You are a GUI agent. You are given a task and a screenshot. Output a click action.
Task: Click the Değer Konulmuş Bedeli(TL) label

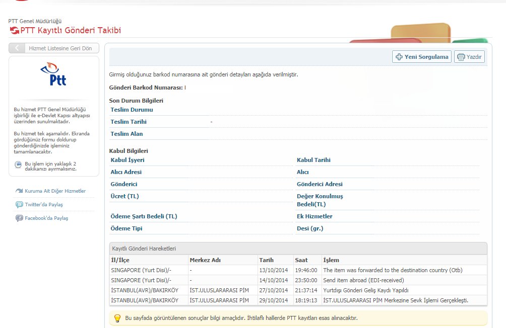click(x=320, y=200)
